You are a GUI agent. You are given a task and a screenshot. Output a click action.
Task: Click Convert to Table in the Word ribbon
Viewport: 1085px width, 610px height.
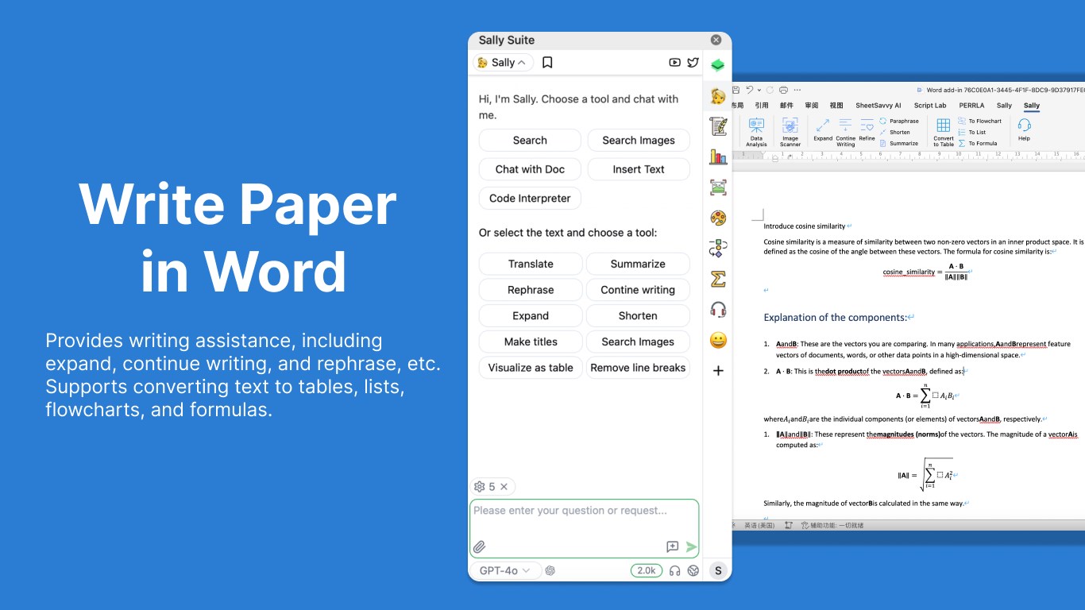(x=944, y=132)
